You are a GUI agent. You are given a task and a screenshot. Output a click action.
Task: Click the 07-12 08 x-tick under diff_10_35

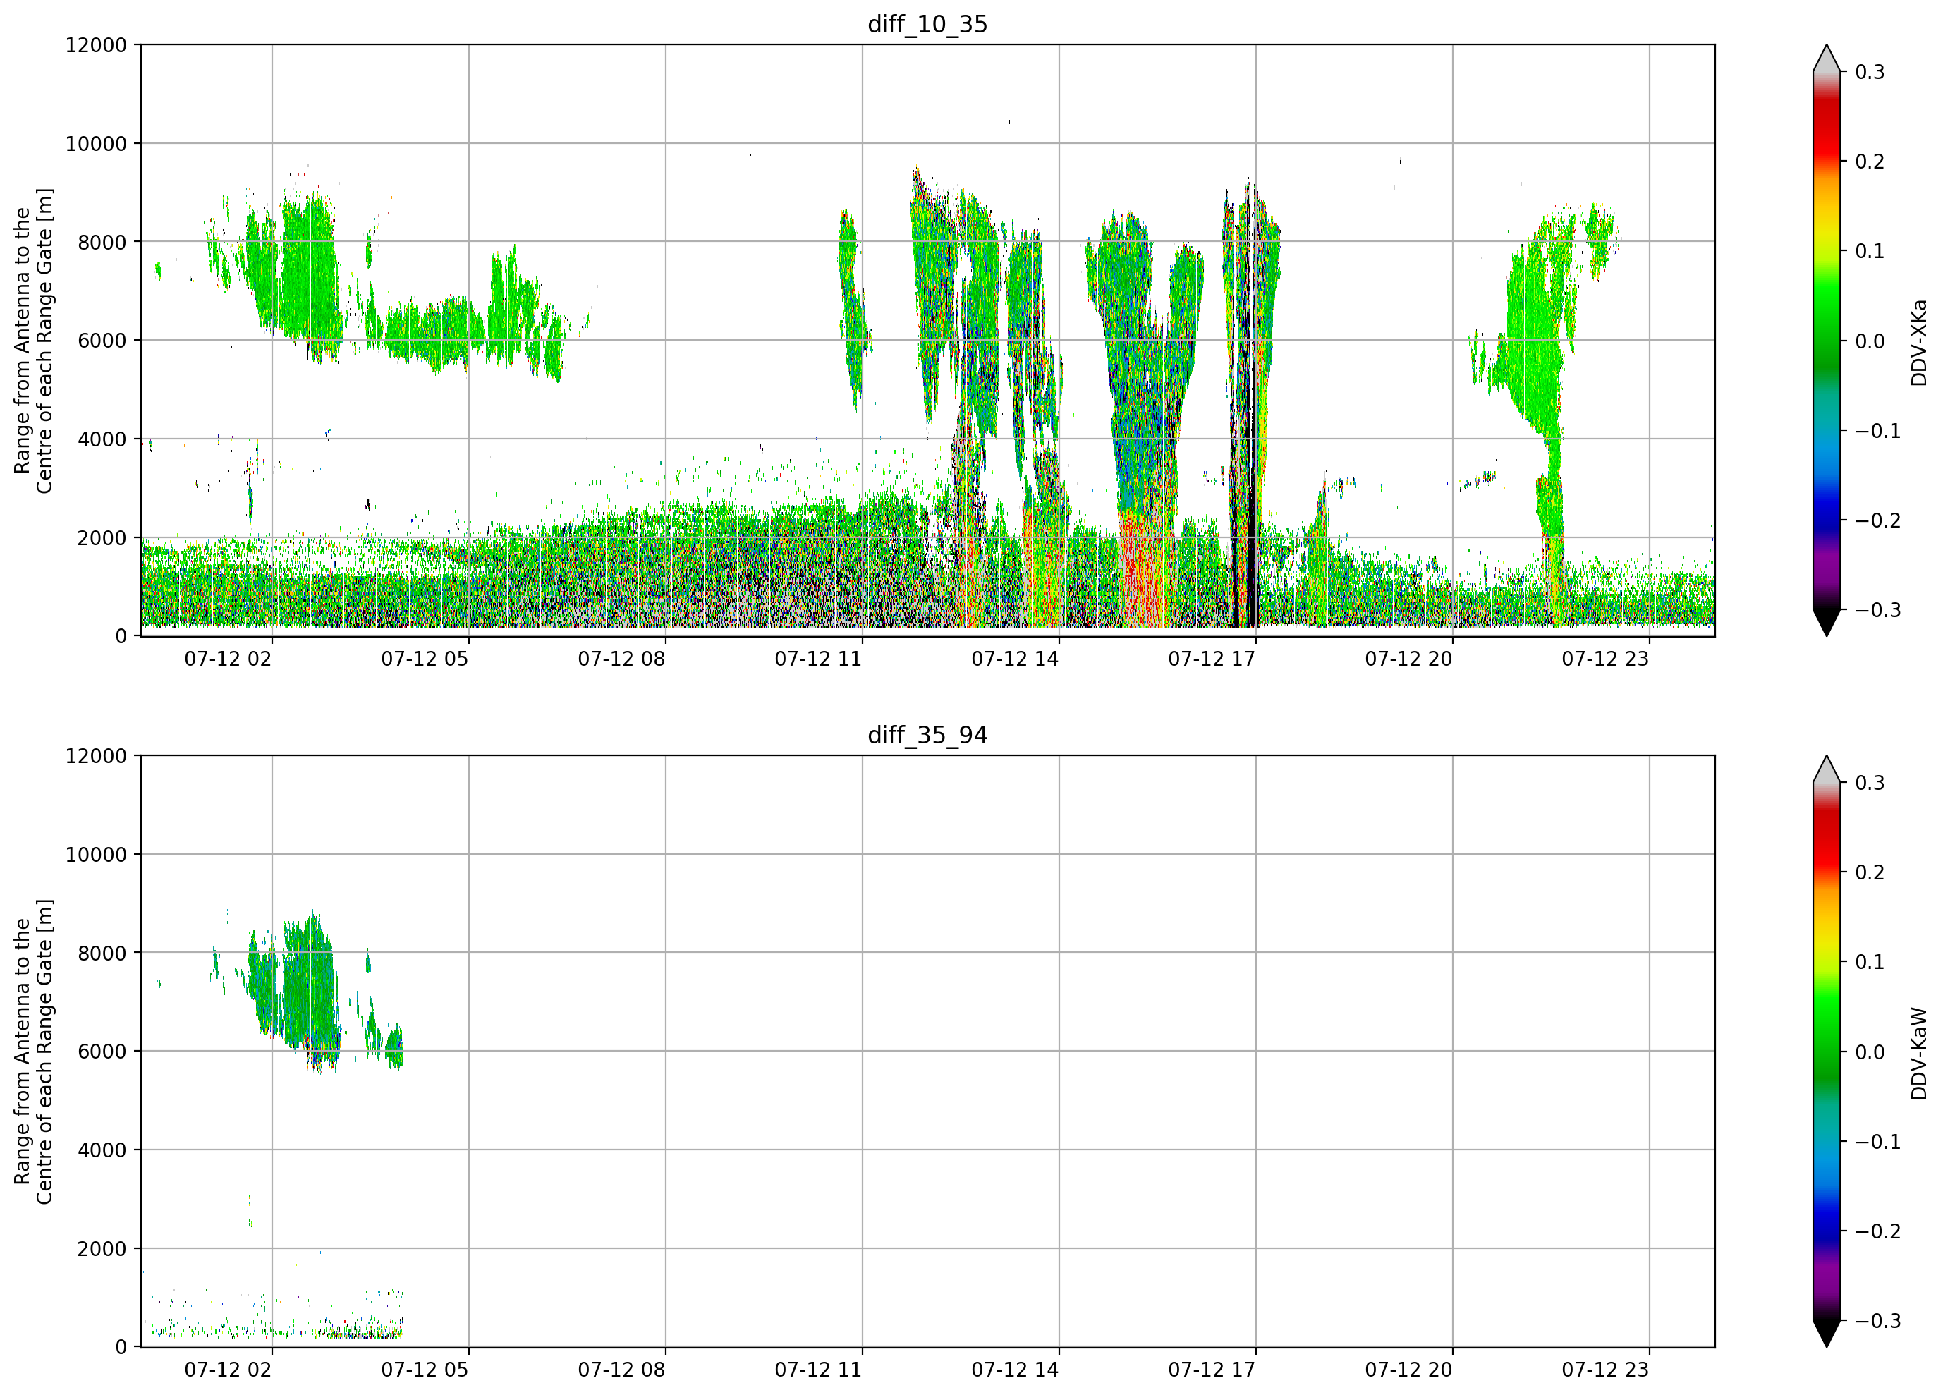621,659
